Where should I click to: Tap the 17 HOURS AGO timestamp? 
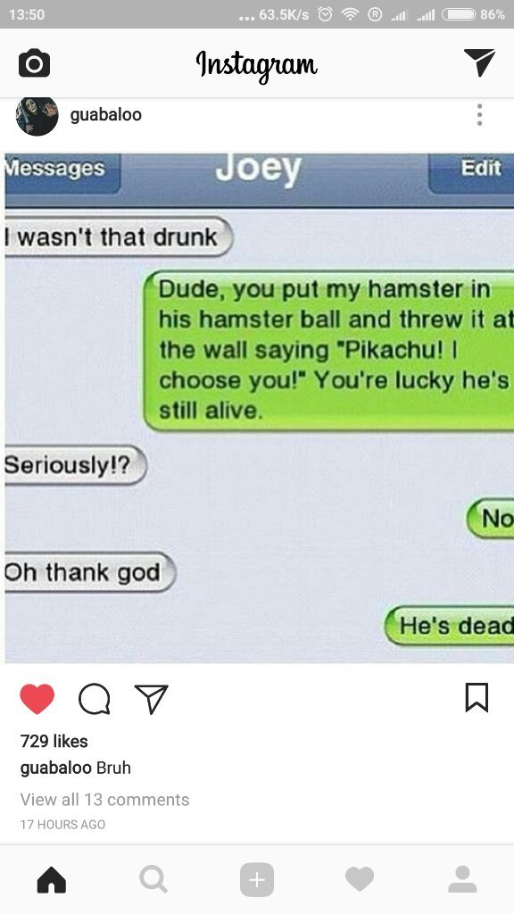click(63, 824)
